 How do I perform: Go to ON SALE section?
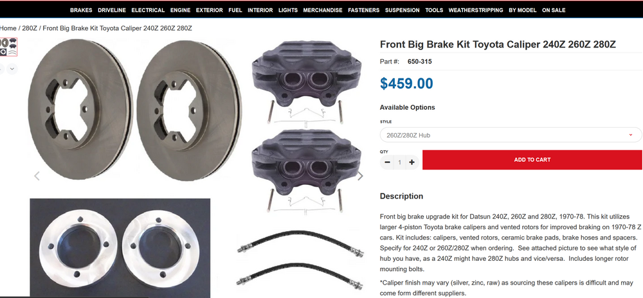tap(554, 10)
